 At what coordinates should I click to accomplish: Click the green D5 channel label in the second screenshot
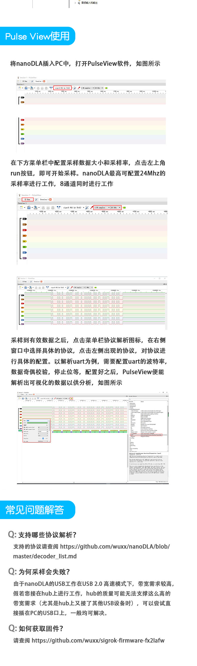(25, 247)
